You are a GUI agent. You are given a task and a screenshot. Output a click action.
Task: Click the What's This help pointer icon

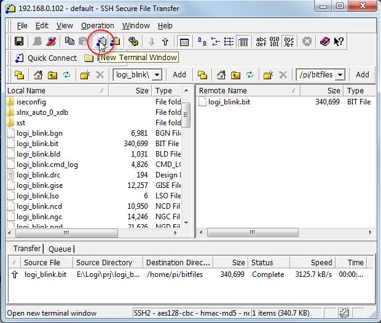click(x=339, y=42)
